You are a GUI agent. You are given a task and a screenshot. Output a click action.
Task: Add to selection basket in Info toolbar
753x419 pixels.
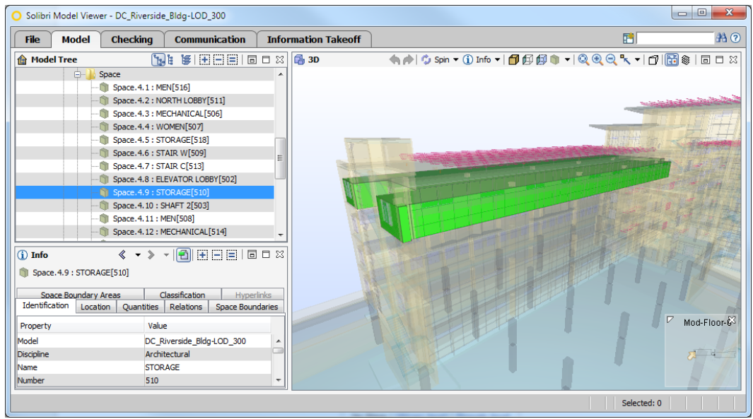(x=203, y=254)
